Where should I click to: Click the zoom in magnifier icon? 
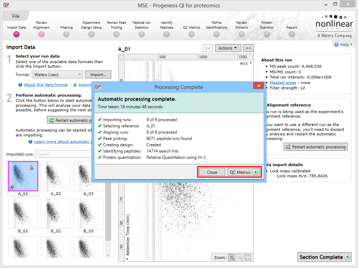(231, 257)
